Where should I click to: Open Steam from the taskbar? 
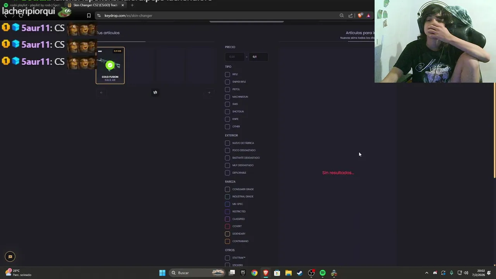(300, 273)
